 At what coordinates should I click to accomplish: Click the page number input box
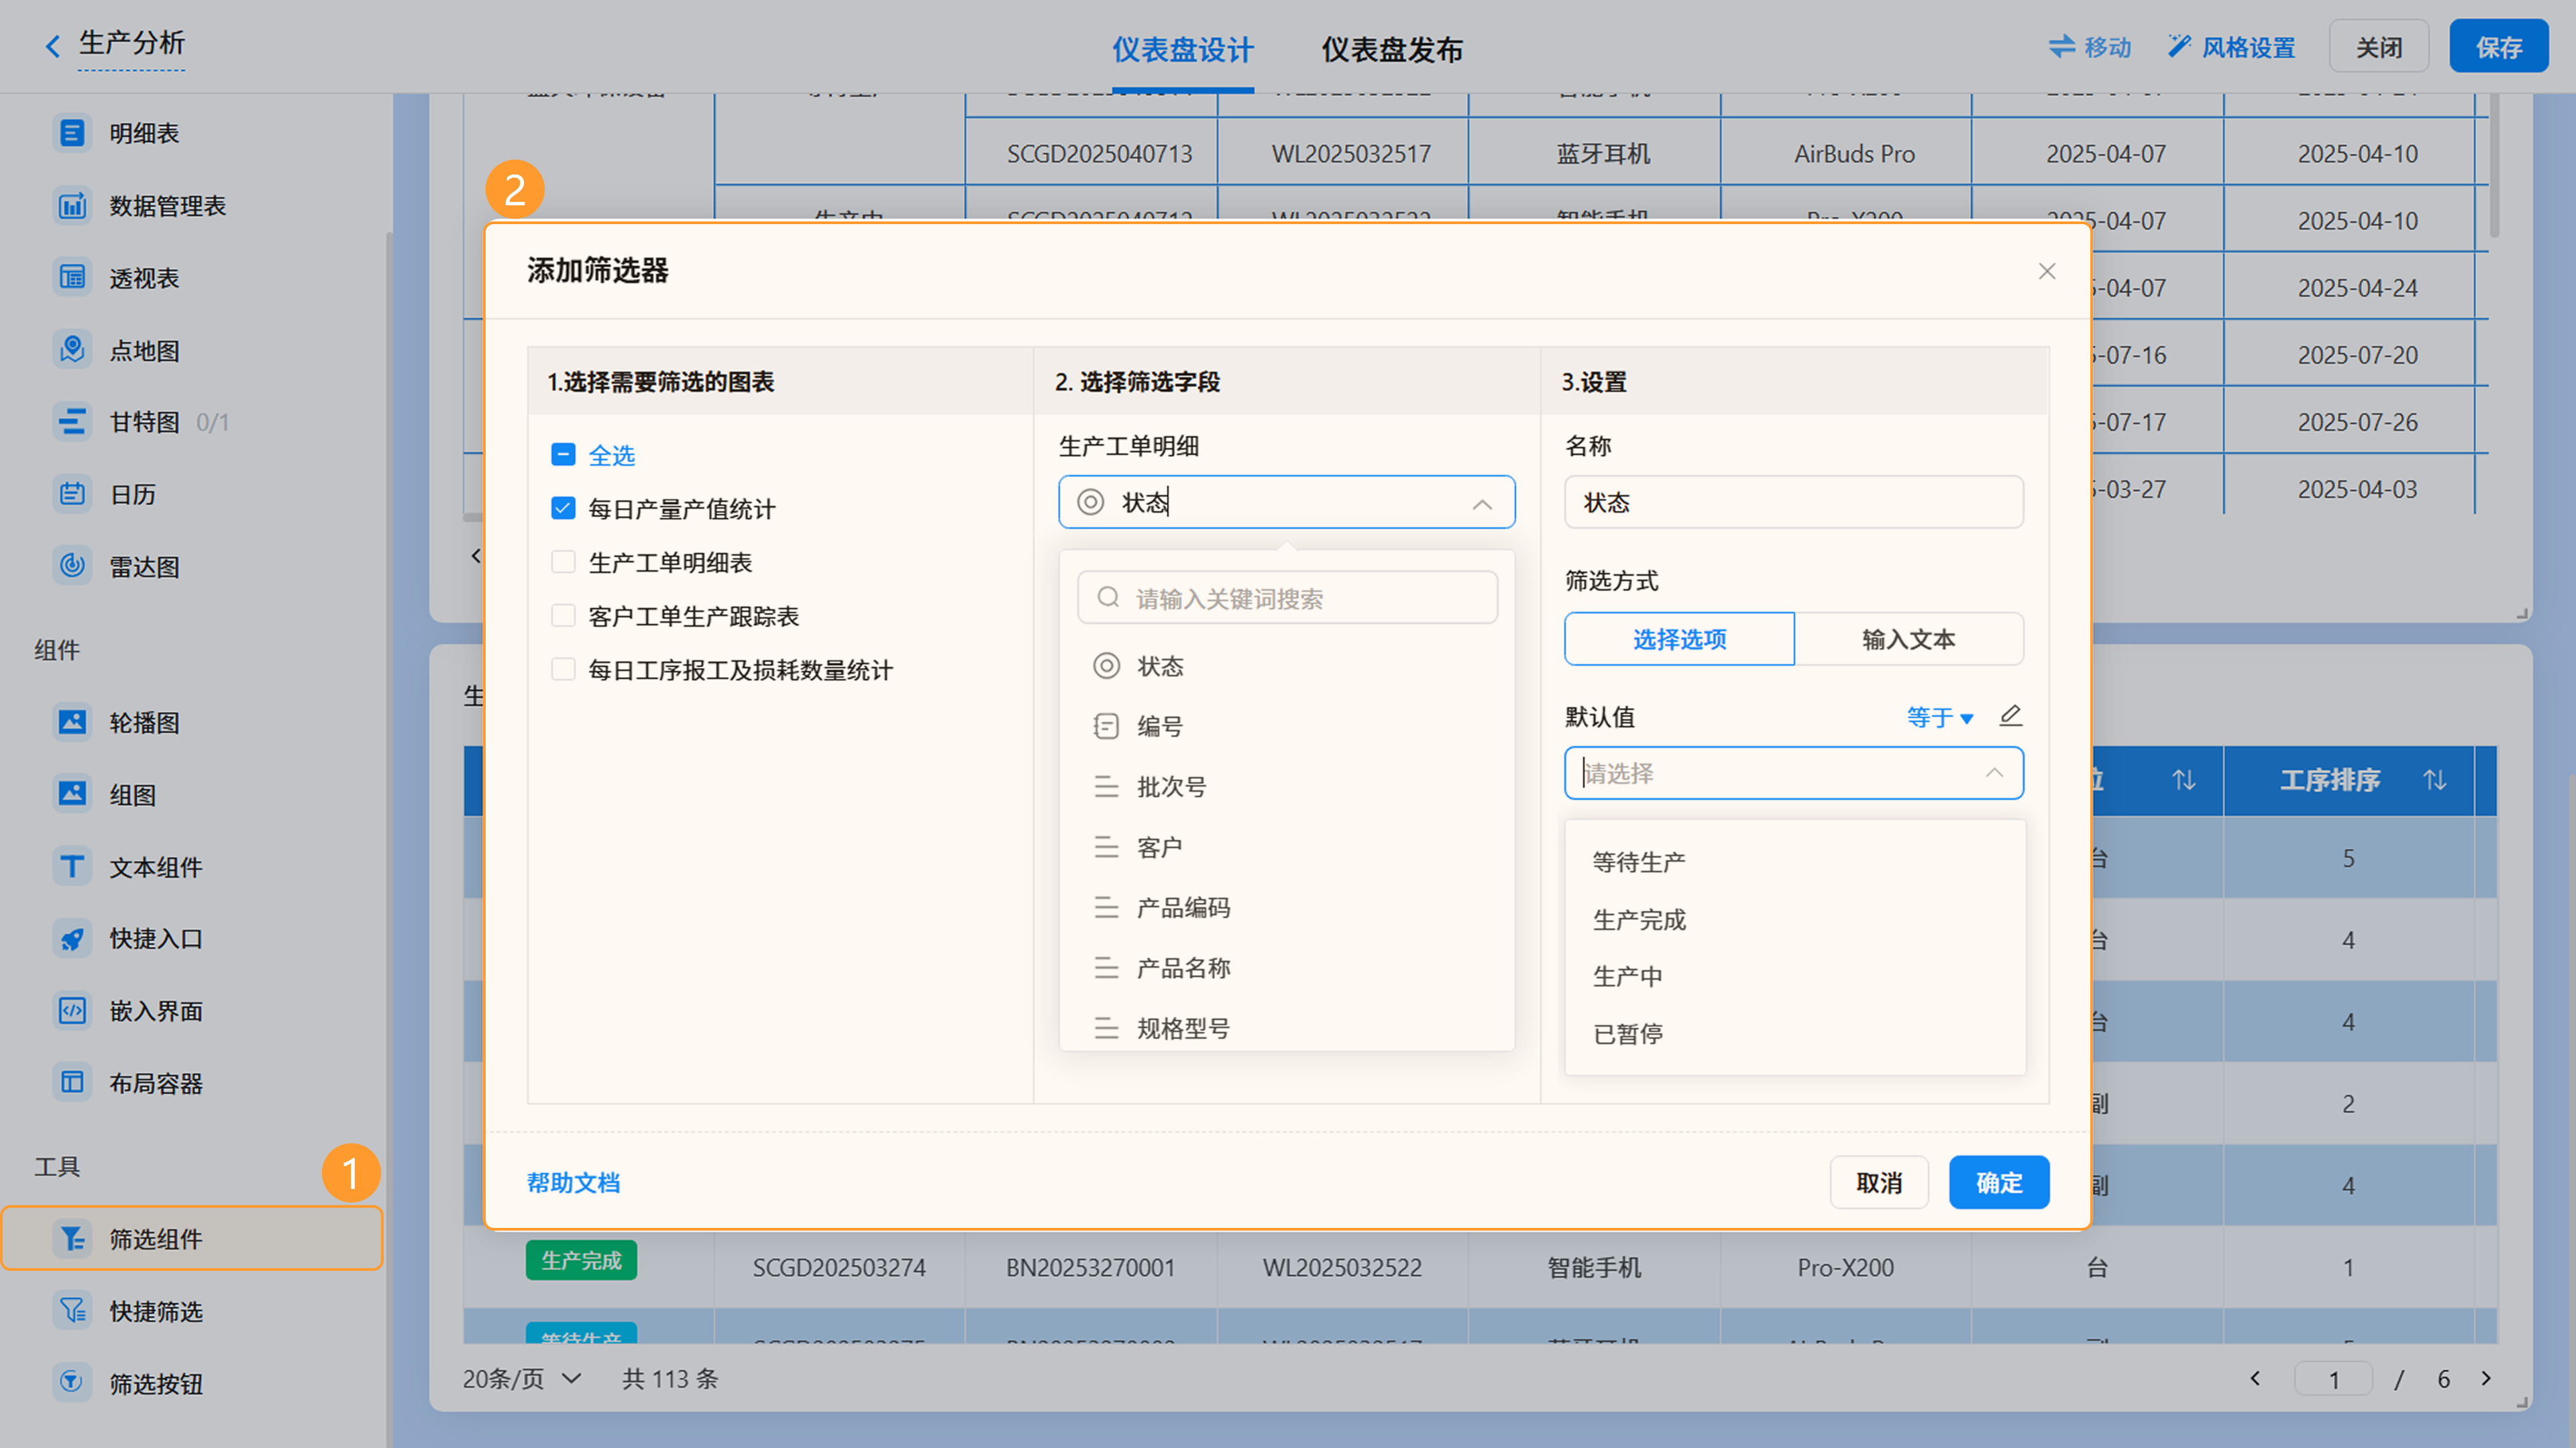(x=2333, y=1379)
